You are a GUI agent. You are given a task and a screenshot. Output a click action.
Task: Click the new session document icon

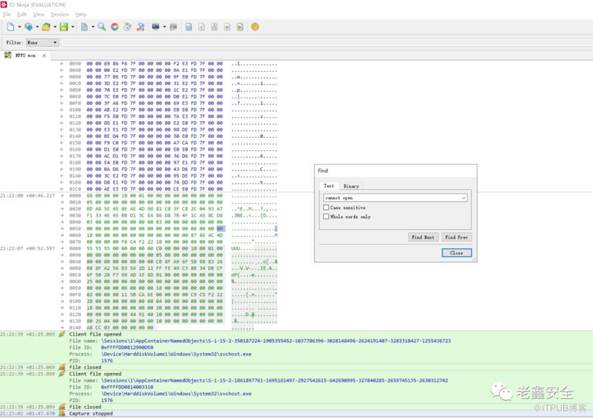(x=11, y=27)
